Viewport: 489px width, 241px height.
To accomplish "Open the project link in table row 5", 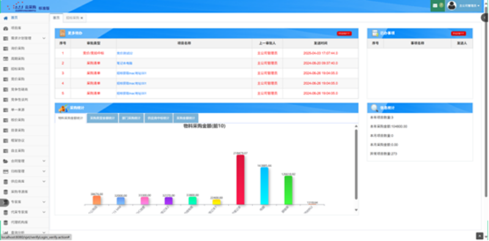I will (x=131, y=94).
